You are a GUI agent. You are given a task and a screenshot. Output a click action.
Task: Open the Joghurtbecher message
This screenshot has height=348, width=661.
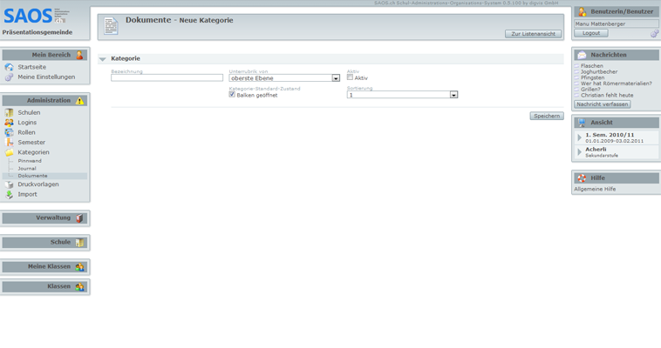point(599,71)
